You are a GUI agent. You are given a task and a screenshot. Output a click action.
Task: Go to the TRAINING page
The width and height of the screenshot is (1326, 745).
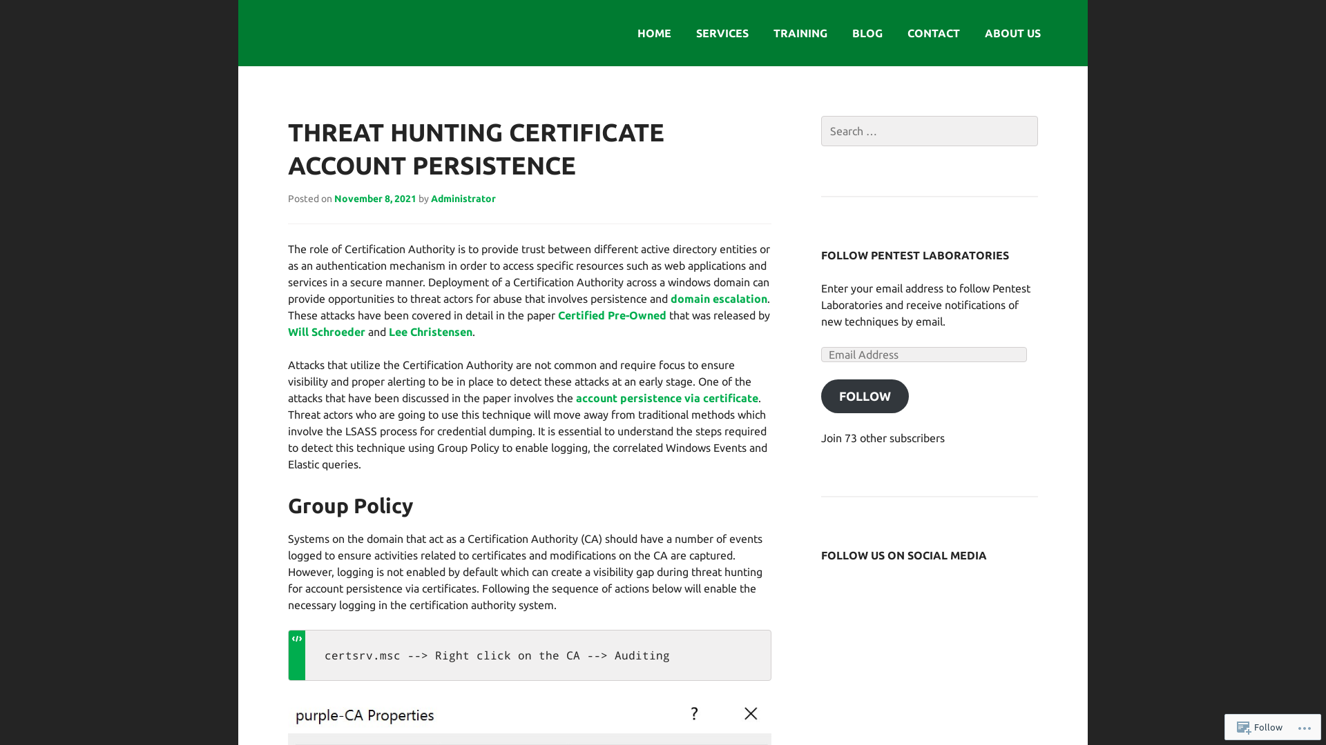800,33
